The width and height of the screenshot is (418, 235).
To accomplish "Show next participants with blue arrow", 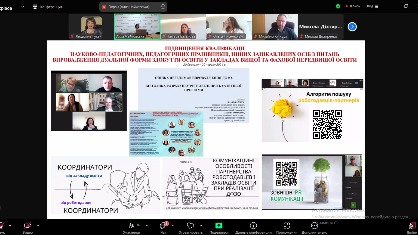I will (x=352, y=27).
